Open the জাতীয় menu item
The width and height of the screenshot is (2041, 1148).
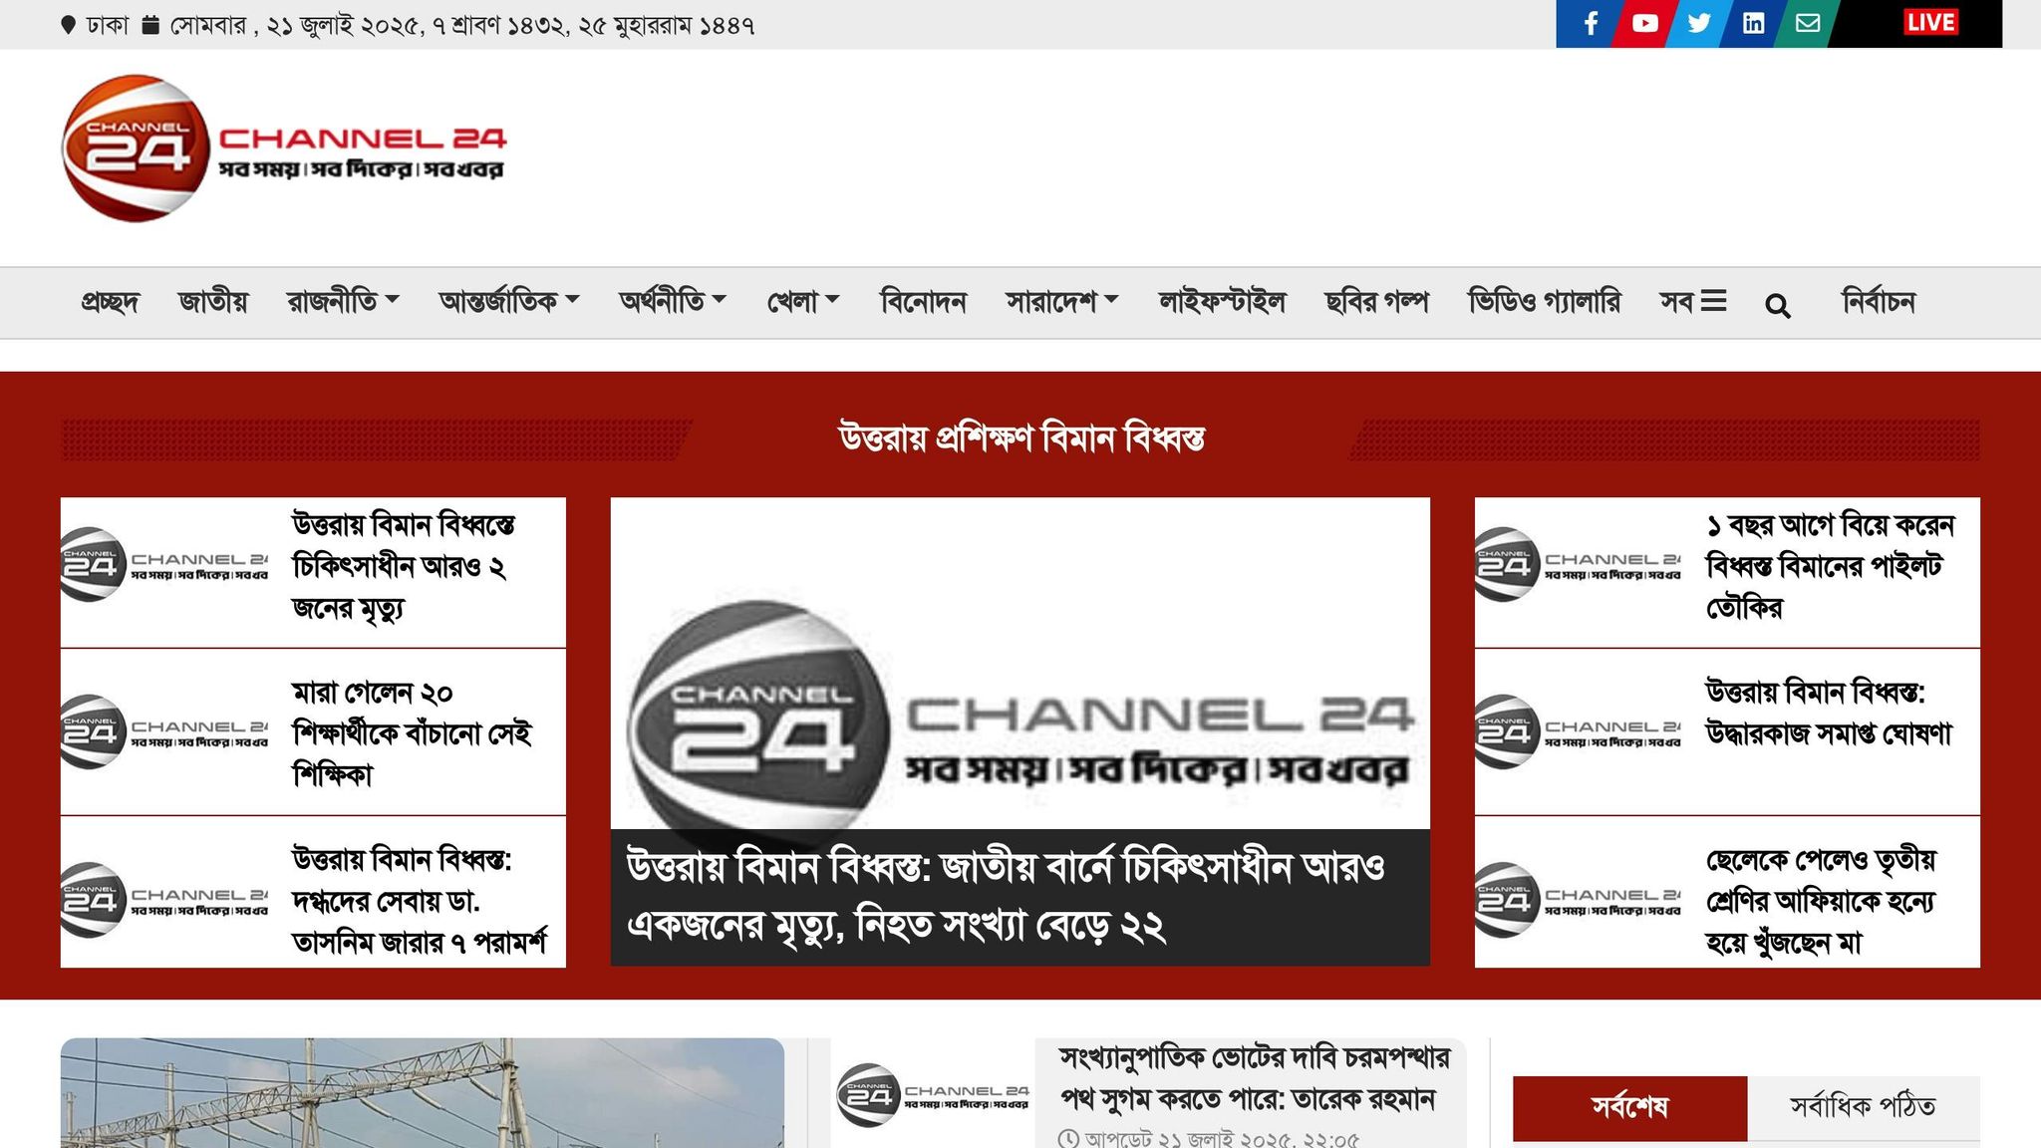pos(212,301)
